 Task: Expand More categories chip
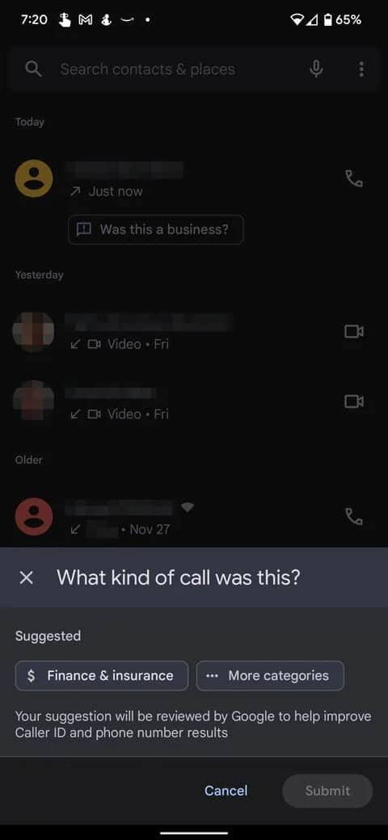pos(270,675)
